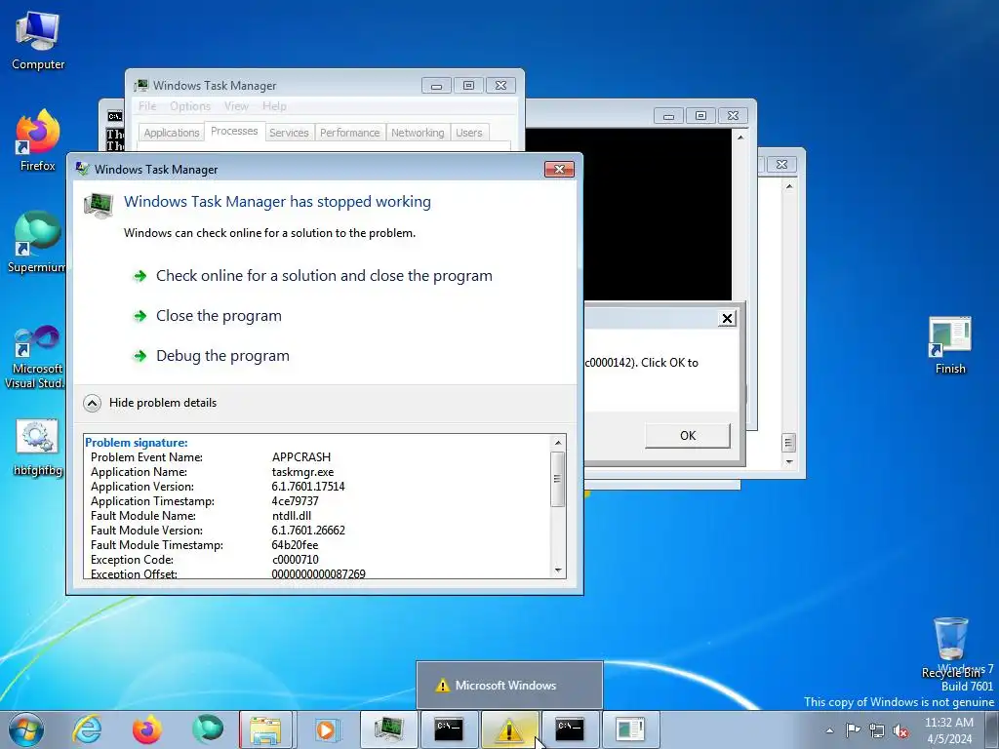Open the Supermium desktop shortcut

(x=37, y=242)
